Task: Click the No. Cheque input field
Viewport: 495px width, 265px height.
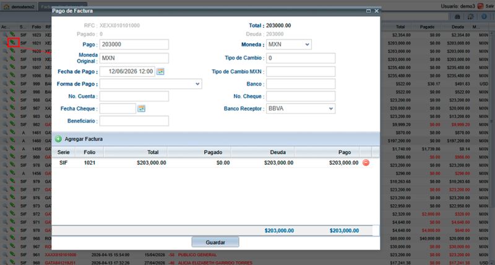Action: [301, 97]
